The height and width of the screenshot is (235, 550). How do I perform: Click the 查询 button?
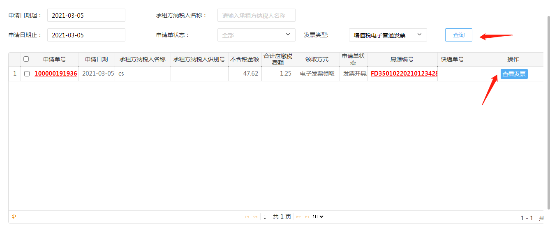coord(459,35)
